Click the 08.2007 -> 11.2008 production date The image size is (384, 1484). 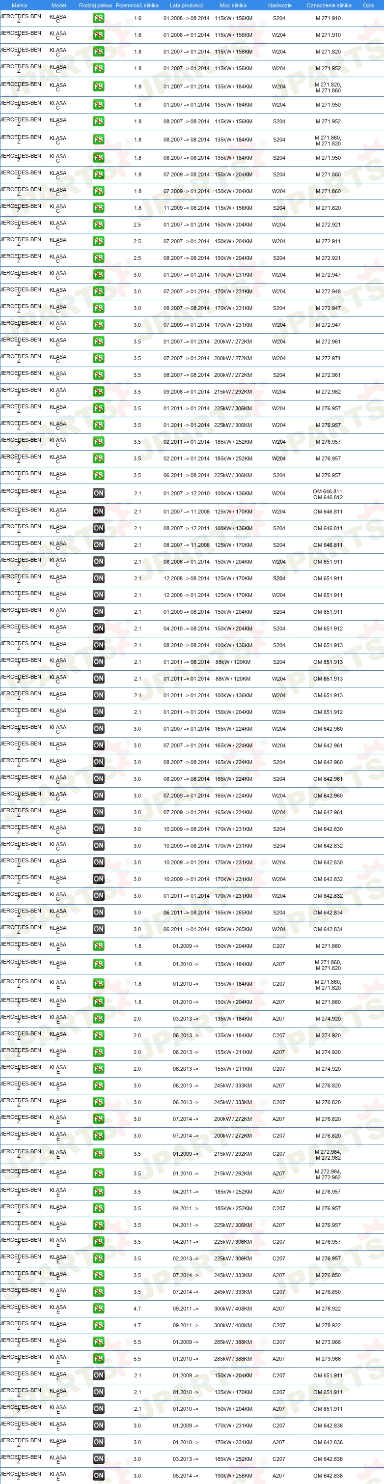[187, 545]
